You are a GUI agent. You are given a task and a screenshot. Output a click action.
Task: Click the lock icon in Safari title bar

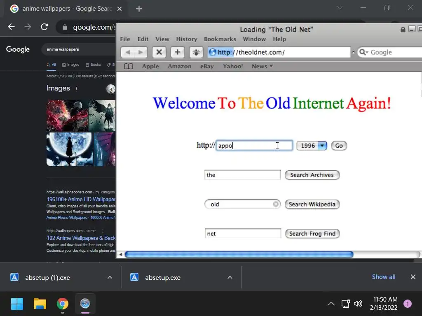coord(403,29)
